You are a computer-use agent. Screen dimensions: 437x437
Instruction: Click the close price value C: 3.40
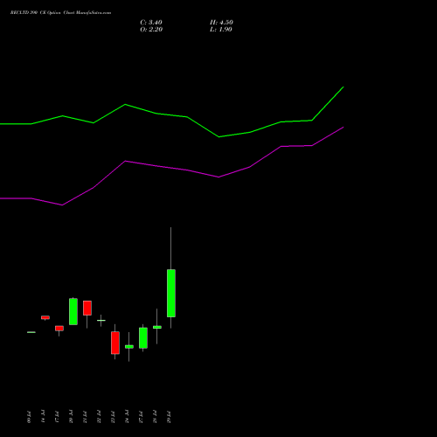click(151, 23)
